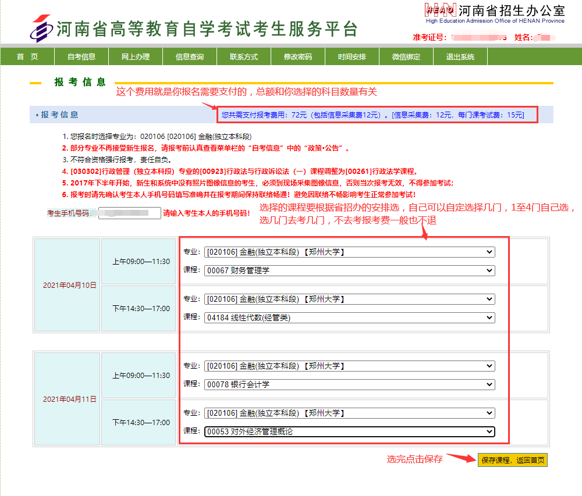Open course dropdown showing 00067 财务管理学

point(349,270)
